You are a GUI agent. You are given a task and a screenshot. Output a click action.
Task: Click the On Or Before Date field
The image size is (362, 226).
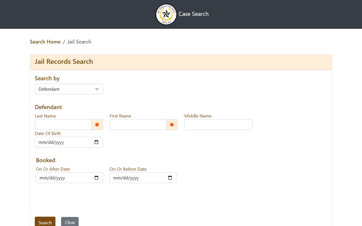coord(143,178)
